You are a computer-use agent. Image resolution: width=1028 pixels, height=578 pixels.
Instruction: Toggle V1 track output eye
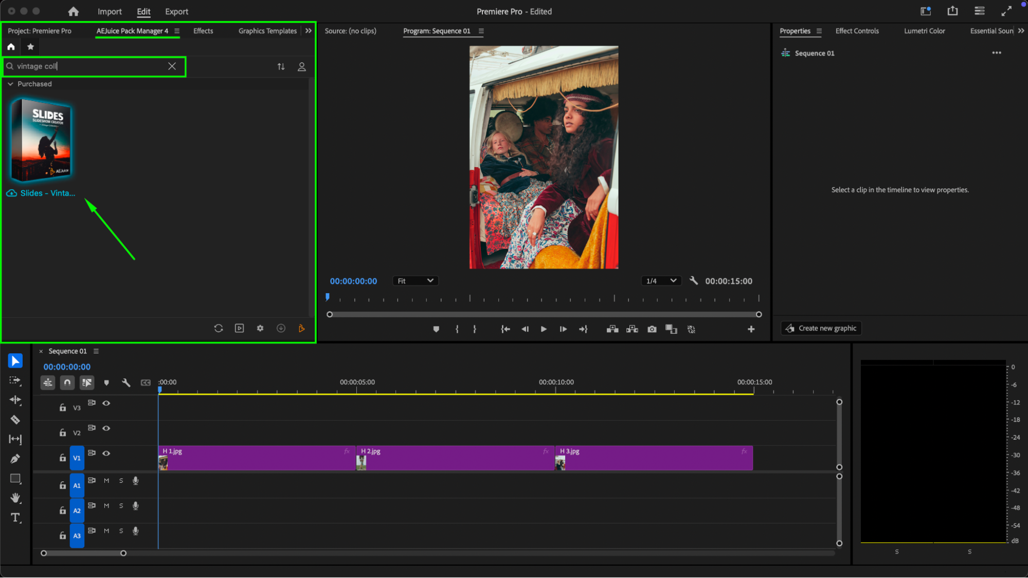pyautogui.click(x=106, y=453)
